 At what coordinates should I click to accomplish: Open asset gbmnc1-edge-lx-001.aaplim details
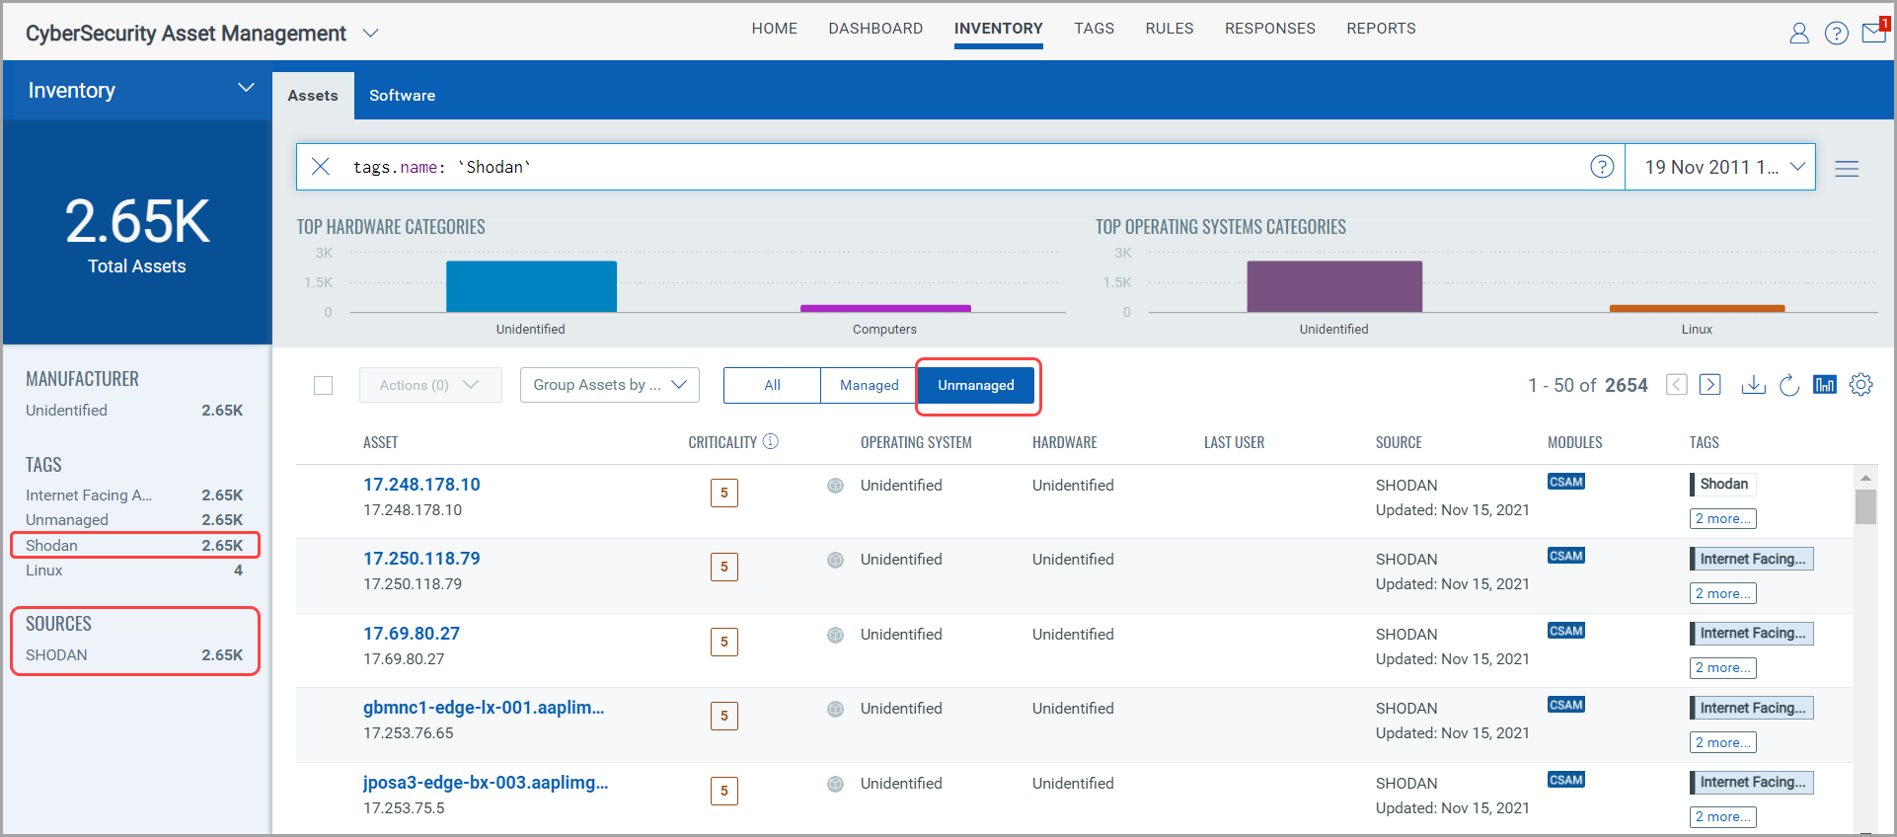pos(484,708)
